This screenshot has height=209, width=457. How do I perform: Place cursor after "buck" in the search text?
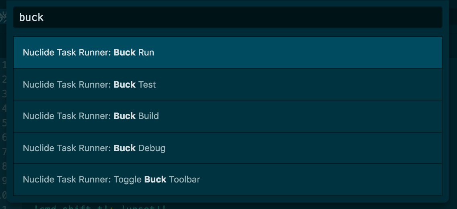(x=44, y=17)
